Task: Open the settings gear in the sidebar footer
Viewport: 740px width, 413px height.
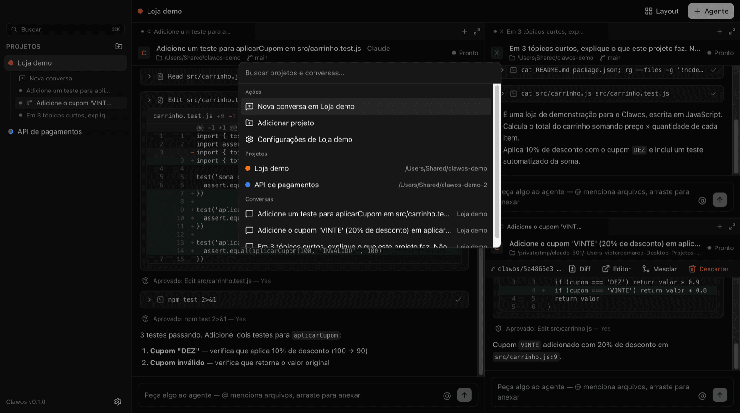Action: [118, 401]
